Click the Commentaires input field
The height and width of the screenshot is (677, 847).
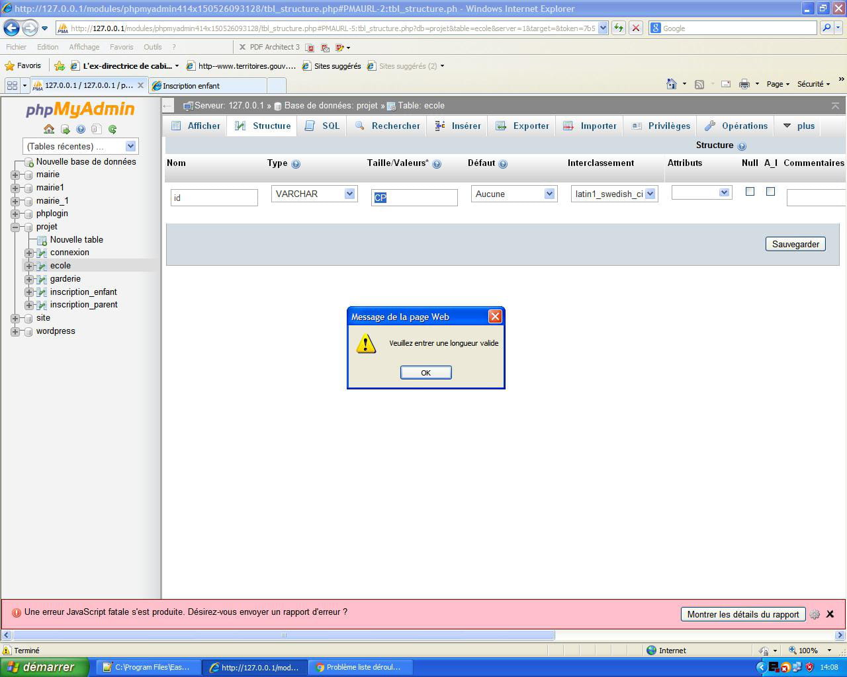(x=817, y=197)
